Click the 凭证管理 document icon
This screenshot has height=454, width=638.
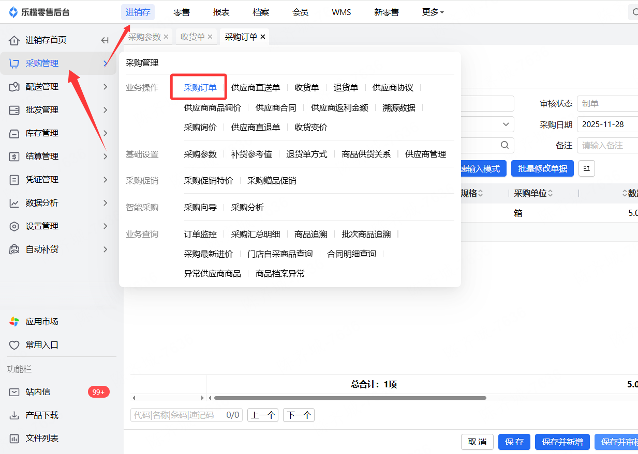(x=14, y=180)
